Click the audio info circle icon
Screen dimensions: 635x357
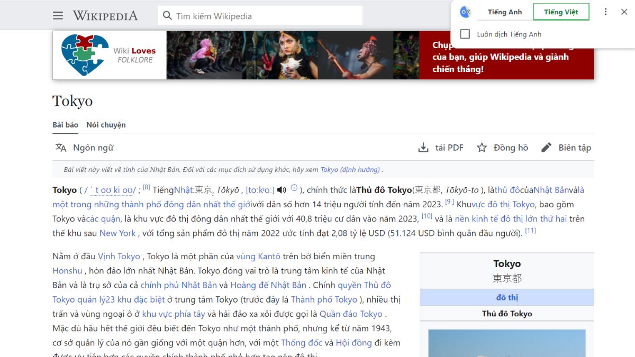294,188
